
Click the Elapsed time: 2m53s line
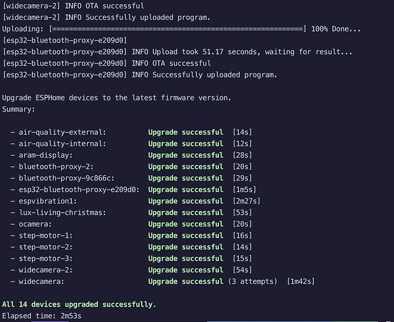(x=42, y=316)
